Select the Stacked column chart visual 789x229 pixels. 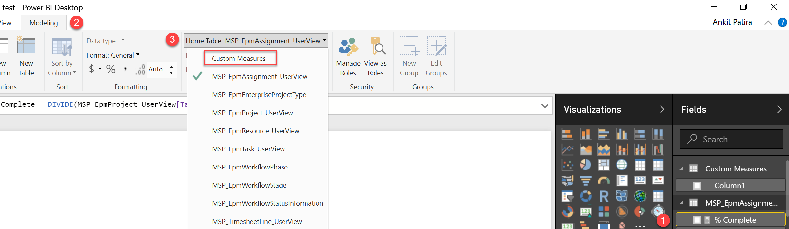tap(585, 134)
